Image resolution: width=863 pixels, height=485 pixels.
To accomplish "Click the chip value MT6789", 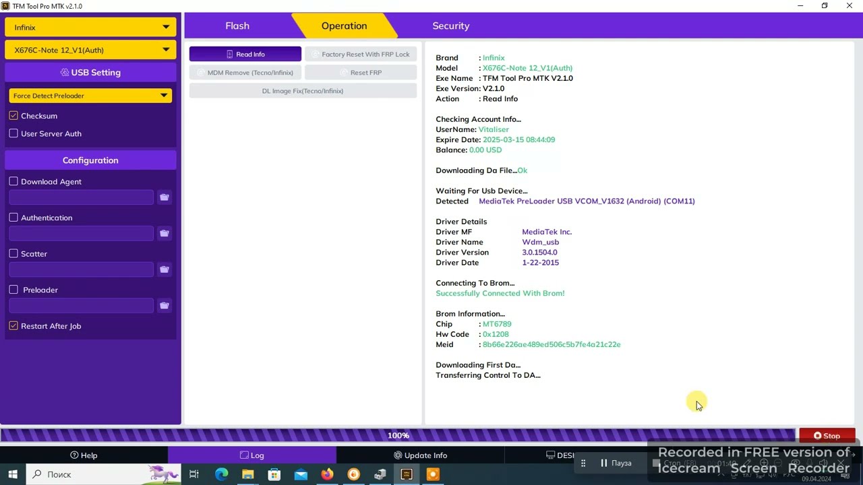I will 497,324.
